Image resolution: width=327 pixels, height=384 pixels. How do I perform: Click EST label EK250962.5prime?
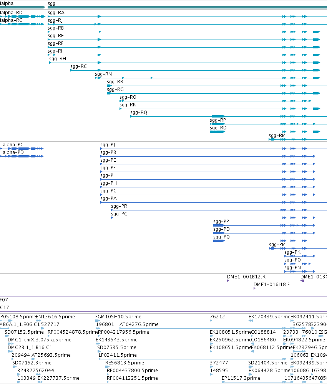[231, 340]
